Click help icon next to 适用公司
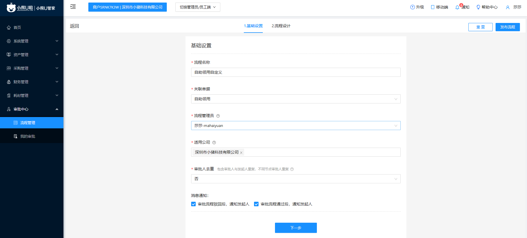The height and width of the screenshot is (238, 527). coord(214,143)
